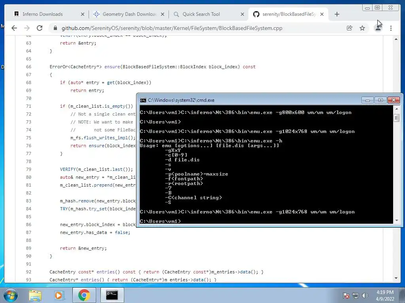This screenshot has height=303, width=405.
Task: Open the Chrome profile avatar
Action: [378, 28]
